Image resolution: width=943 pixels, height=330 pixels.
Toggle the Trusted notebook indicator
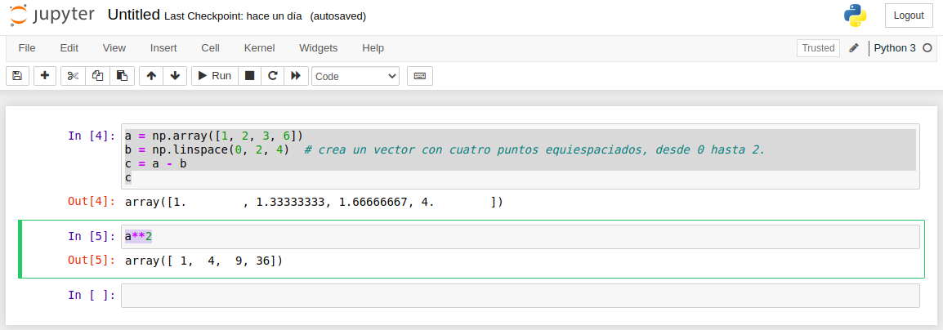[x=818, y=48]
